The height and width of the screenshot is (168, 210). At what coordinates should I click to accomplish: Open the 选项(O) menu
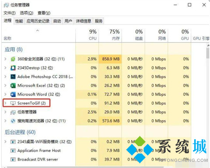[27, 13]
